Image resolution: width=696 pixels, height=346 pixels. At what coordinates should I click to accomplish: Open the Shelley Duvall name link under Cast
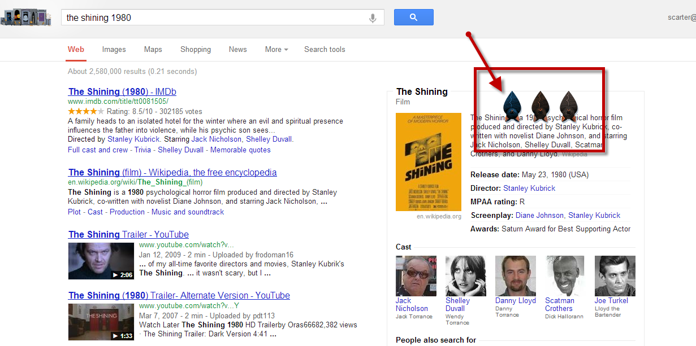click(459, 304)
